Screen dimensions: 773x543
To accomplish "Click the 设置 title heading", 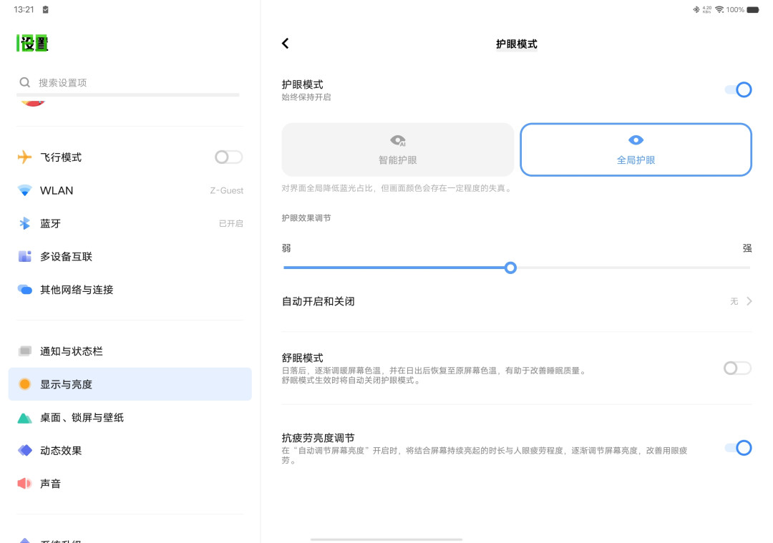I will point(32,44).
